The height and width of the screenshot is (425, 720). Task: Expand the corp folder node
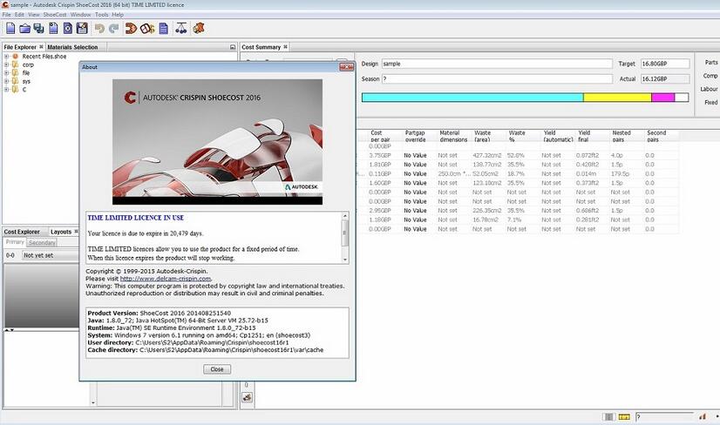click(6, 64)
